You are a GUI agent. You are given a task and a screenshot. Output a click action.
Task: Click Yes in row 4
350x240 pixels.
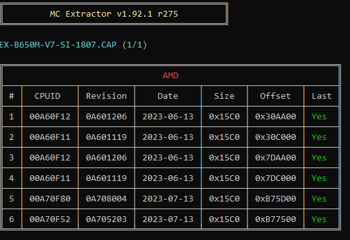coord(319,178)
